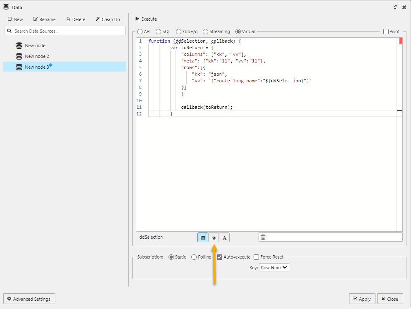This screenshot has height=309, width=411.
Task: Click the New data source button
Action: click(15, 19)
